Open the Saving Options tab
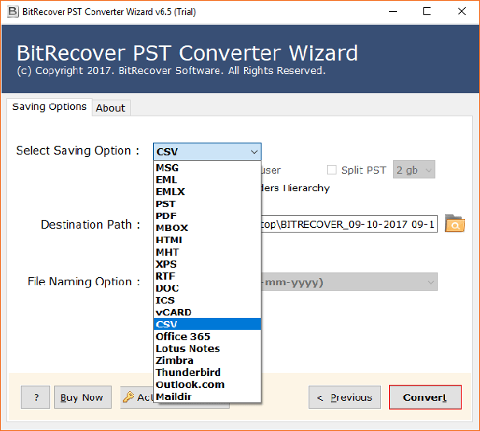Screen dimensions: 480x431 [x=49, y=107]
